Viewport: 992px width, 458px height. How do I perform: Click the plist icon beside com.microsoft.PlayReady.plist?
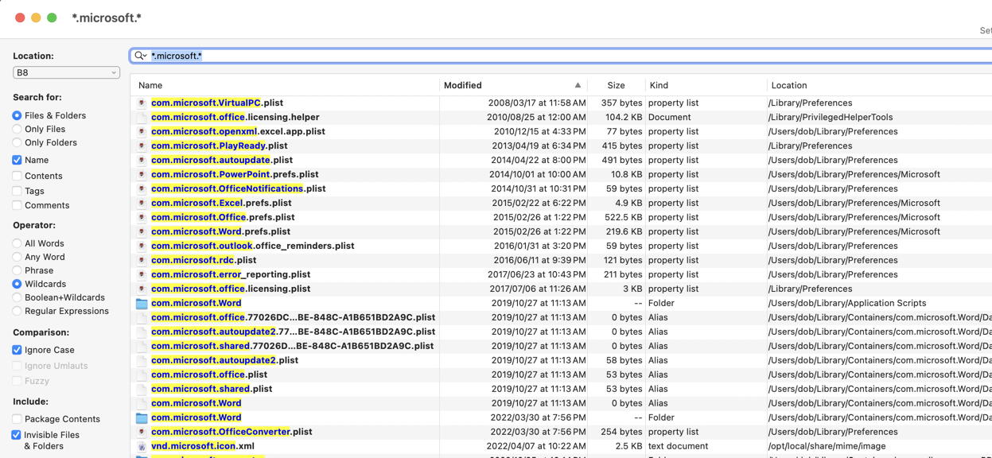[x=142, y=146]
